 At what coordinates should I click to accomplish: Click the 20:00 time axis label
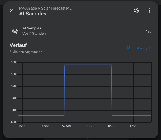coord(45,126)
